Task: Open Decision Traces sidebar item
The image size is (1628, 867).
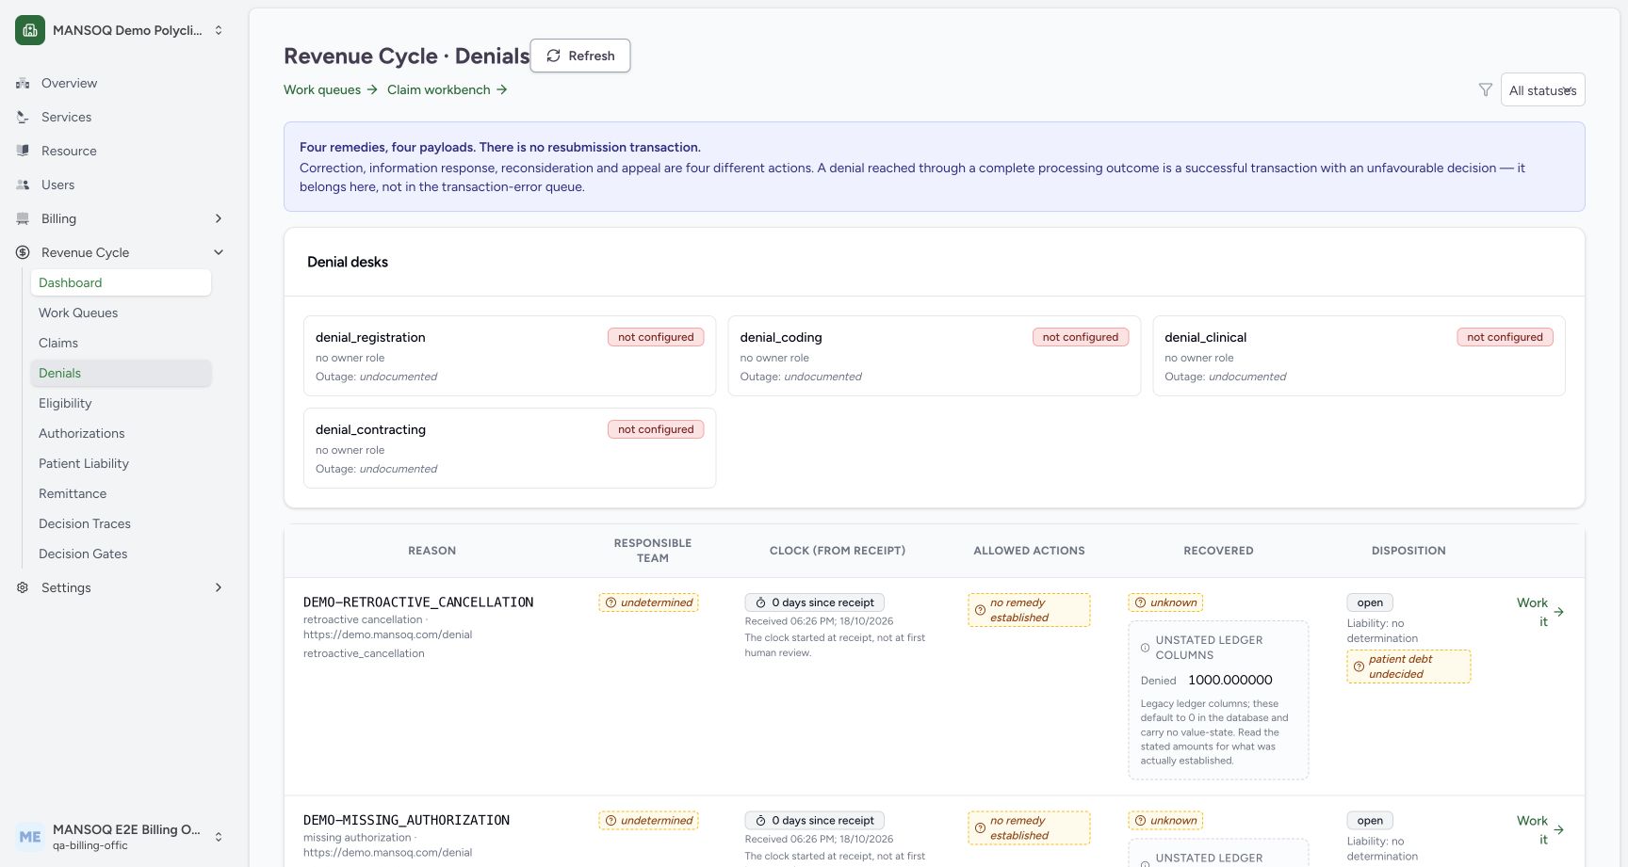Action: coord(121,523)
